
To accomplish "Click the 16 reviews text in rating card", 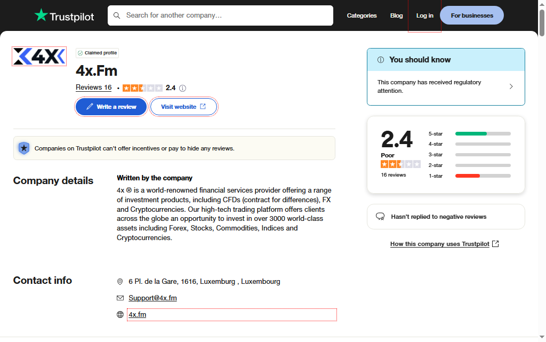I will (x=394, y=175).
